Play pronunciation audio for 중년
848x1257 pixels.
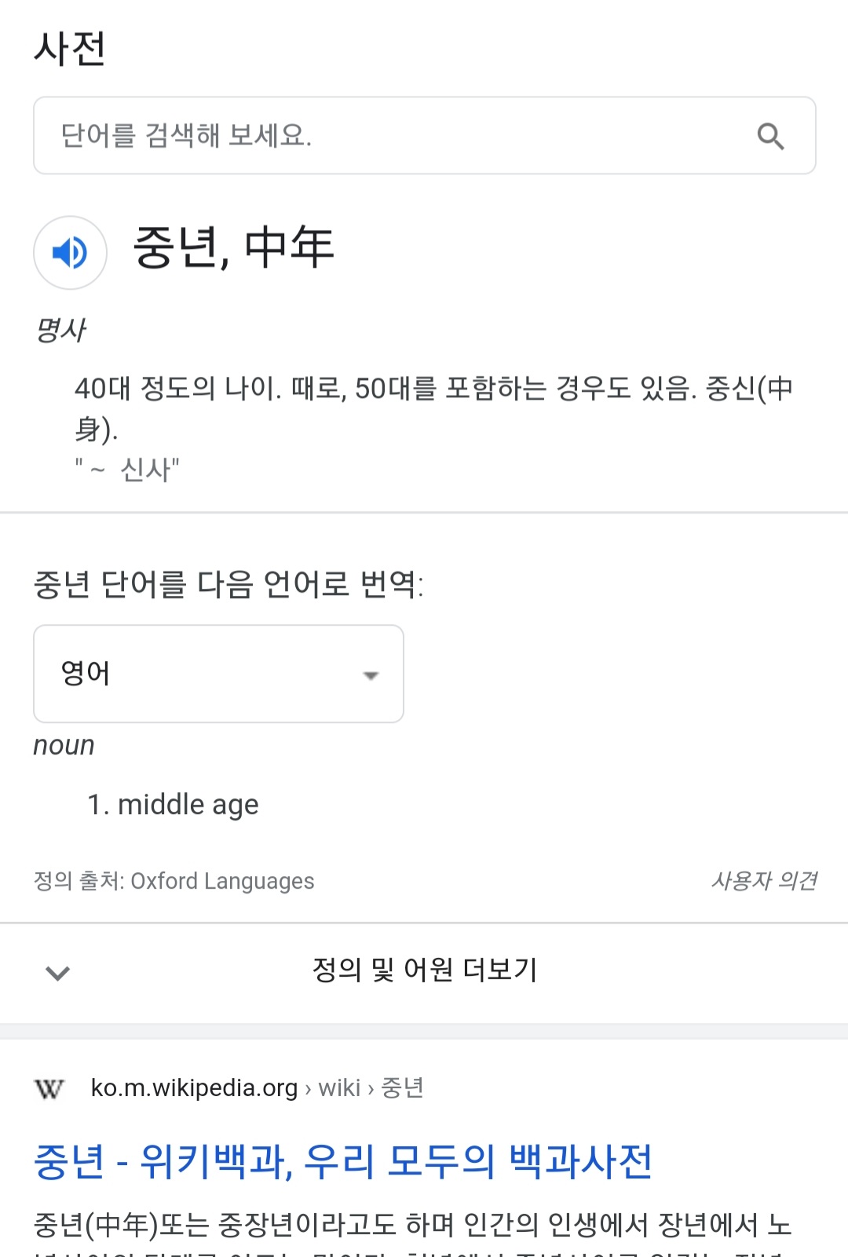(70, 253)
